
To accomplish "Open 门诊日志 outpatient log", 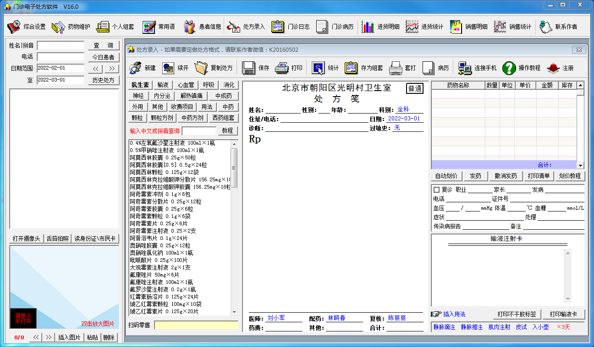I will point(290,27).
